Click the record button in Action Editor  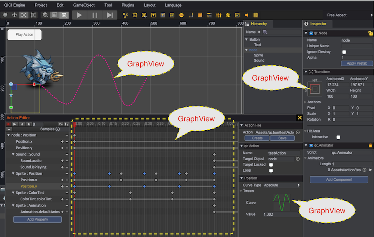tap(9, 124)
